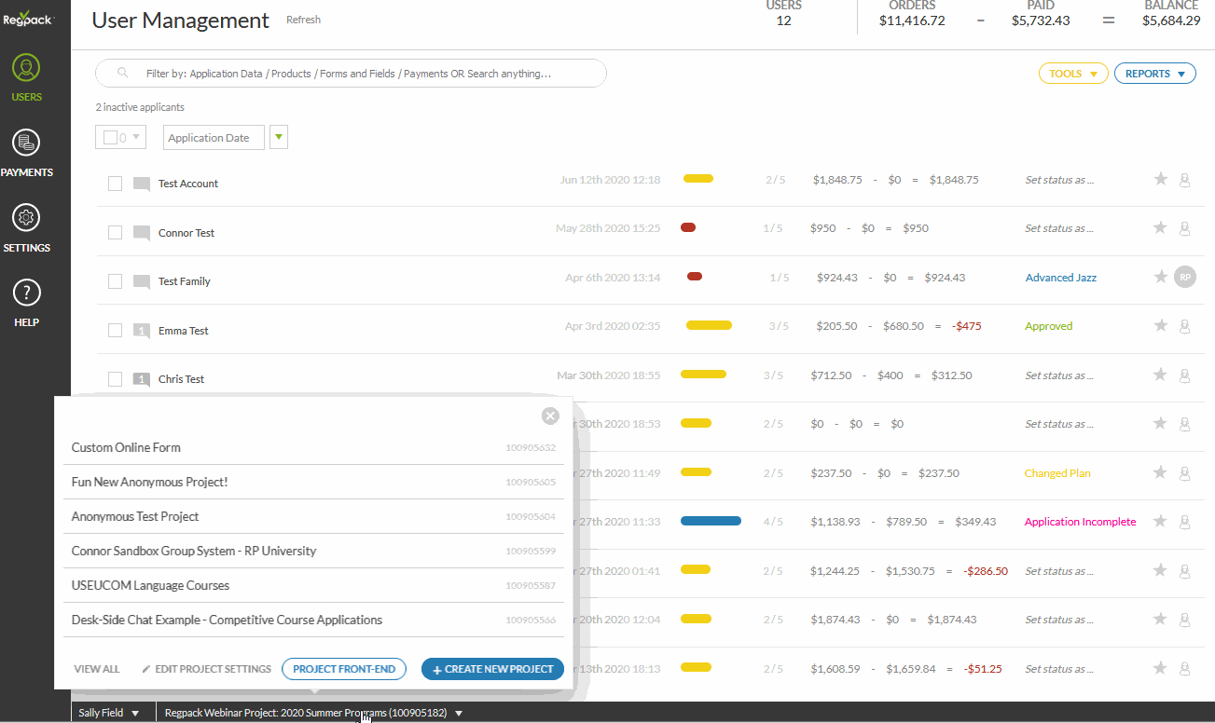This screenshot has width=1215, height=723.
Task: Check the Test Account checkbox
Action: [116, 184]
